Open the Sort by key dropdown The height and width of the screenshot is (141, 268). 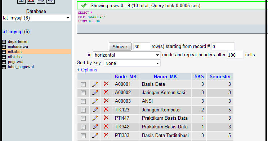[x=132, y=63]
